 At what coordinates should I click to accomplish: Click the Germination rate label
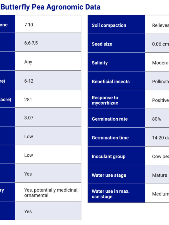[x=110, y=119]
